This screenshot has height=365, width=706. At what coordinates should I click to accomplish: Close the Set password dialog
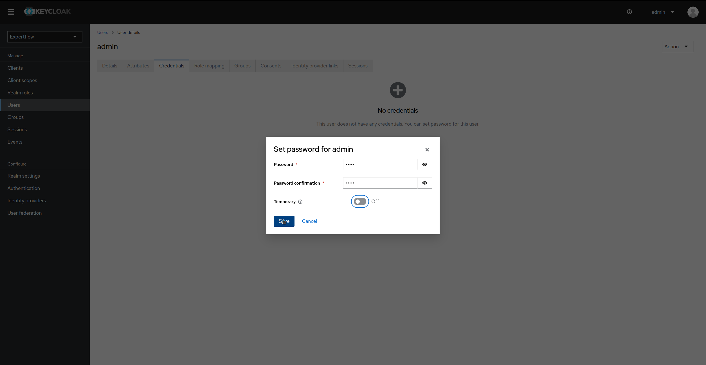427,149
